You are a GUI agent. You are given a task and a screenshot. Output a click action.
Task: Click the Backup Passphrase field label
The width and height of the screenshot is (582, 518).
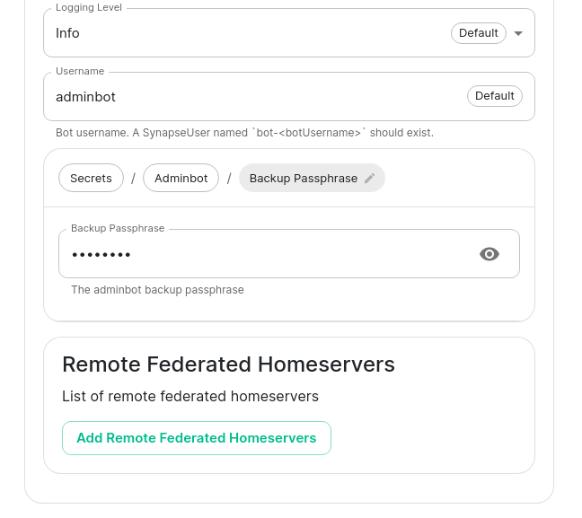[118, 229]
